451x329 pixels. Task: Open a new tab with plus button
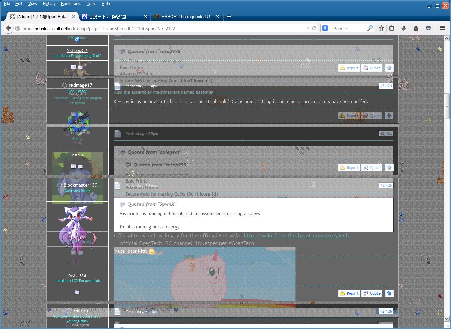(229, 16)
